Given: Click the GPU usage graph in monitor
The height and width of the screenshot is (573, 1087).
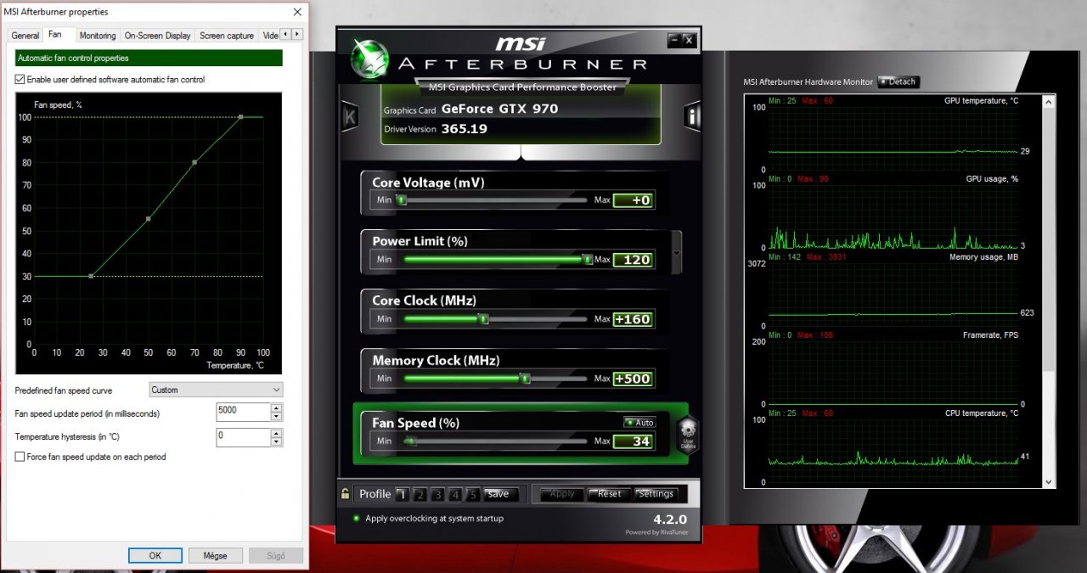Looking at the screenshot, I should point(892,216).
